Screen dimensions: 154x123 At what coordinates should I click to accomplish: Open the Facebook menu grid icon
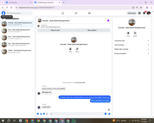tap(140, 13)
